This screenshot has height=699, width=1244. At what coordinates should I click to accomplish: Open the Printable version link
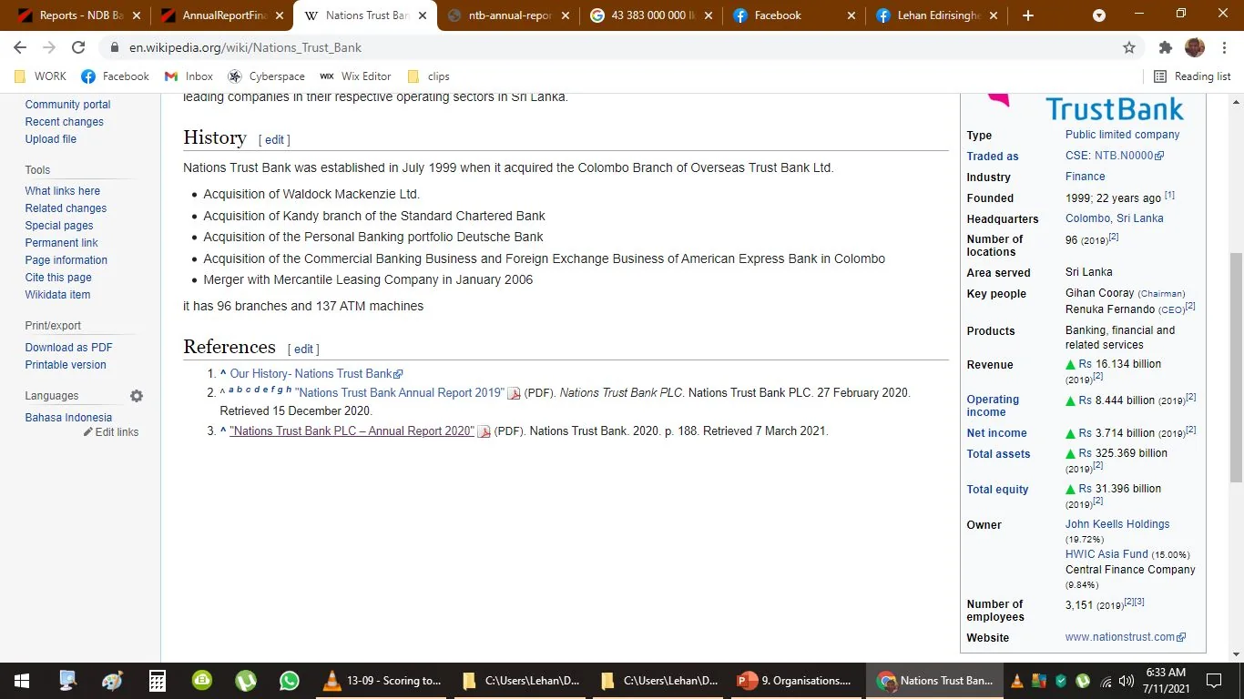[x=66, y=365]
